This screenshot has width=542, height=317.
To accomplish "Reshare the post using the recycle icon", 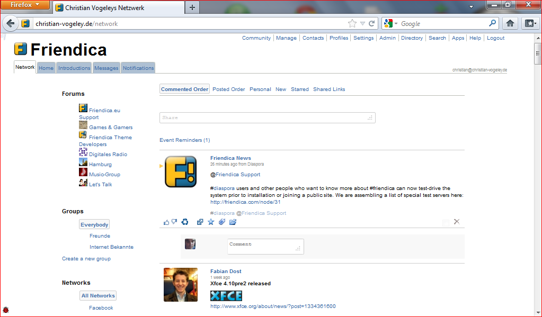I will point(185,222).
